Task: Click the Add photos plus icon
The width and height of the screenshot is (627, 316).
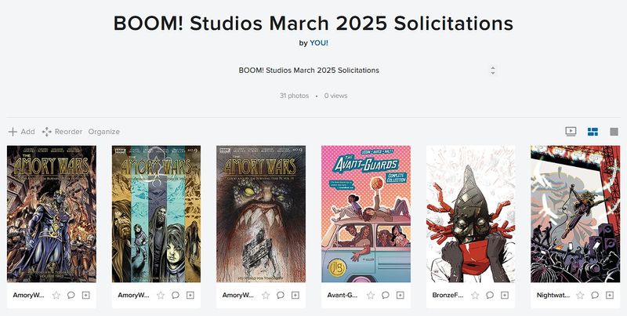Action: pos(13,132)
